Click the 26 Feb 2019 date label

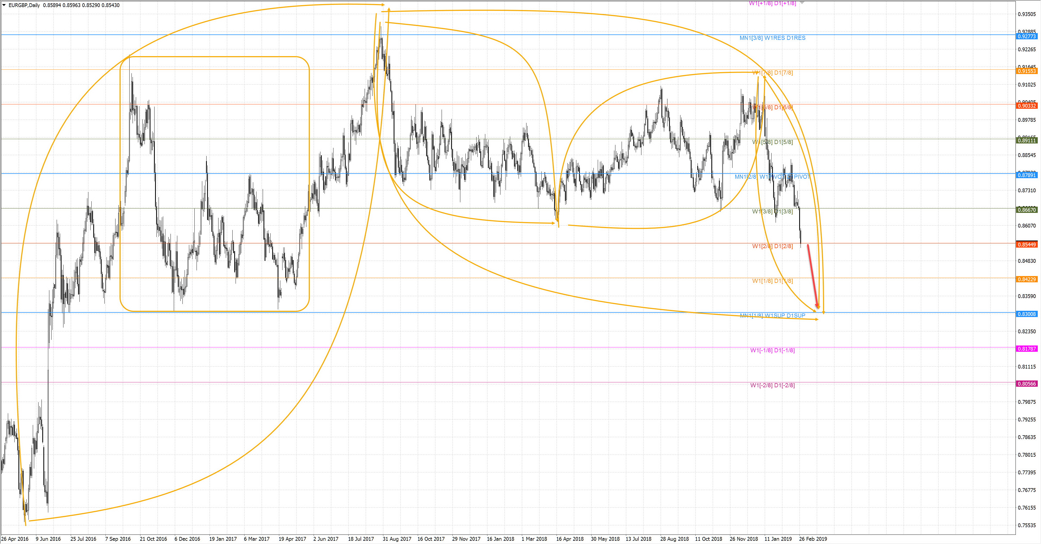coord(813,539)
